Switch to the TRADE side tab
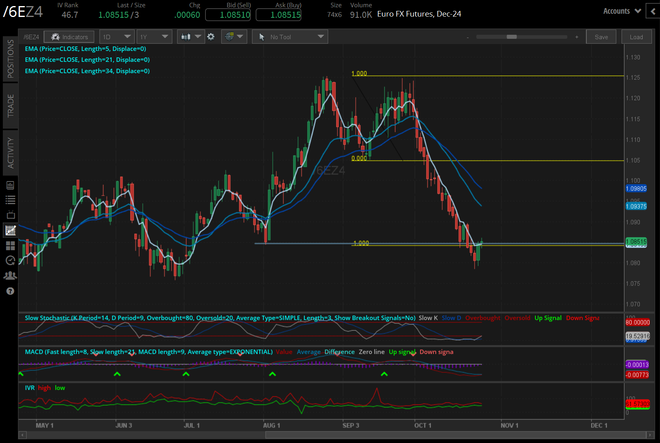Image resolution: width=660 pixels, height=443 pixels. (x=11, y=105)
